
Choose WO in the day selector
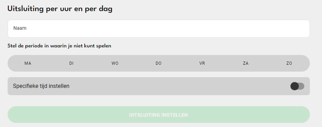coord(115,63)
